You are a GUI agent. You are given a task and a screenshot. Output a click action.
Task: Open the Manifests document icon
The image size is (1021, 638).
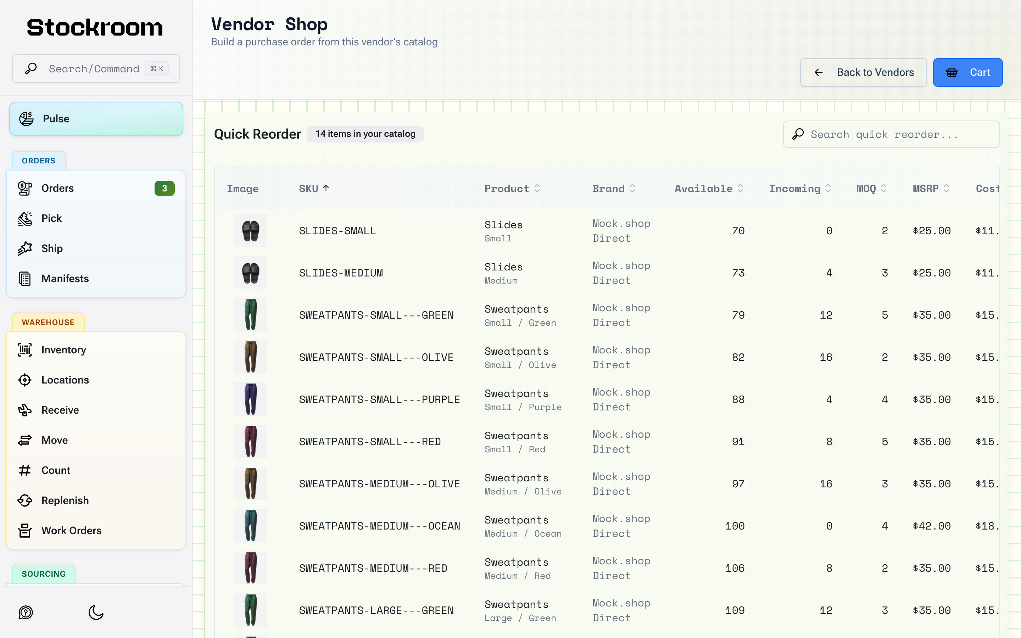click(25, 279)
